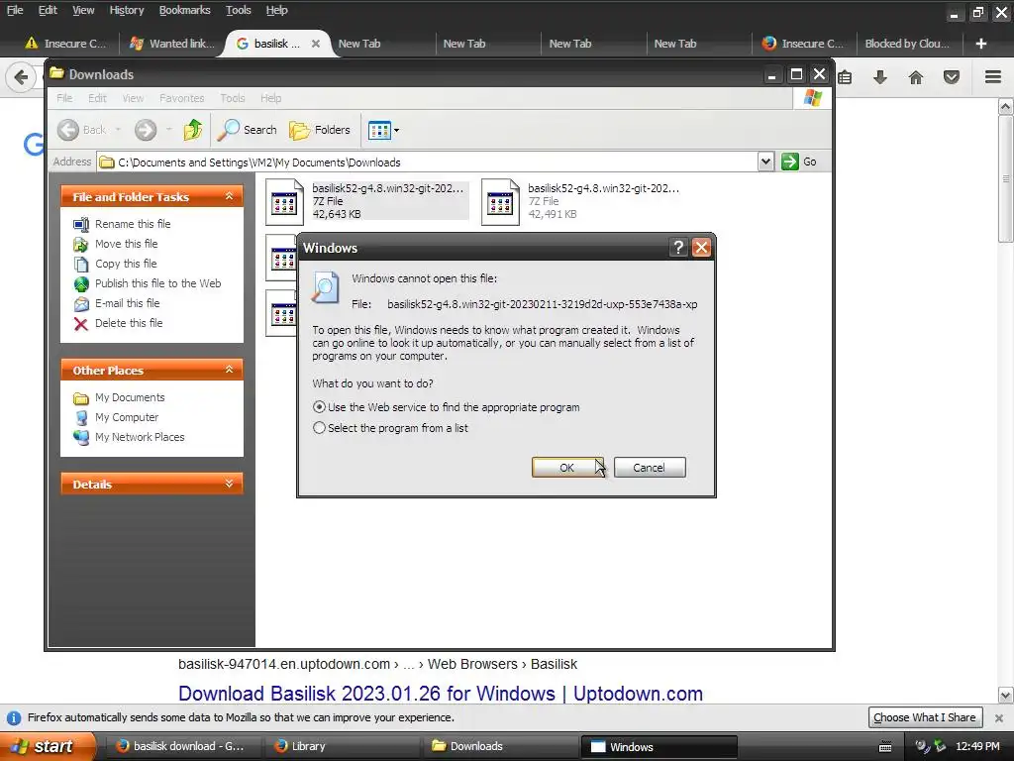Click the Firefox page scrollbar down arrow
The width and height of the screenshot is (1014, 761).
pos(1006,696)
